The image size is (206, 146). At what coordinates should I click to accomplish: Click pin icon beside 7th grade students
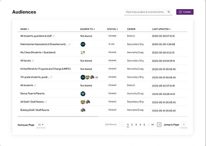pyautogui.click(x=51, y=77)
